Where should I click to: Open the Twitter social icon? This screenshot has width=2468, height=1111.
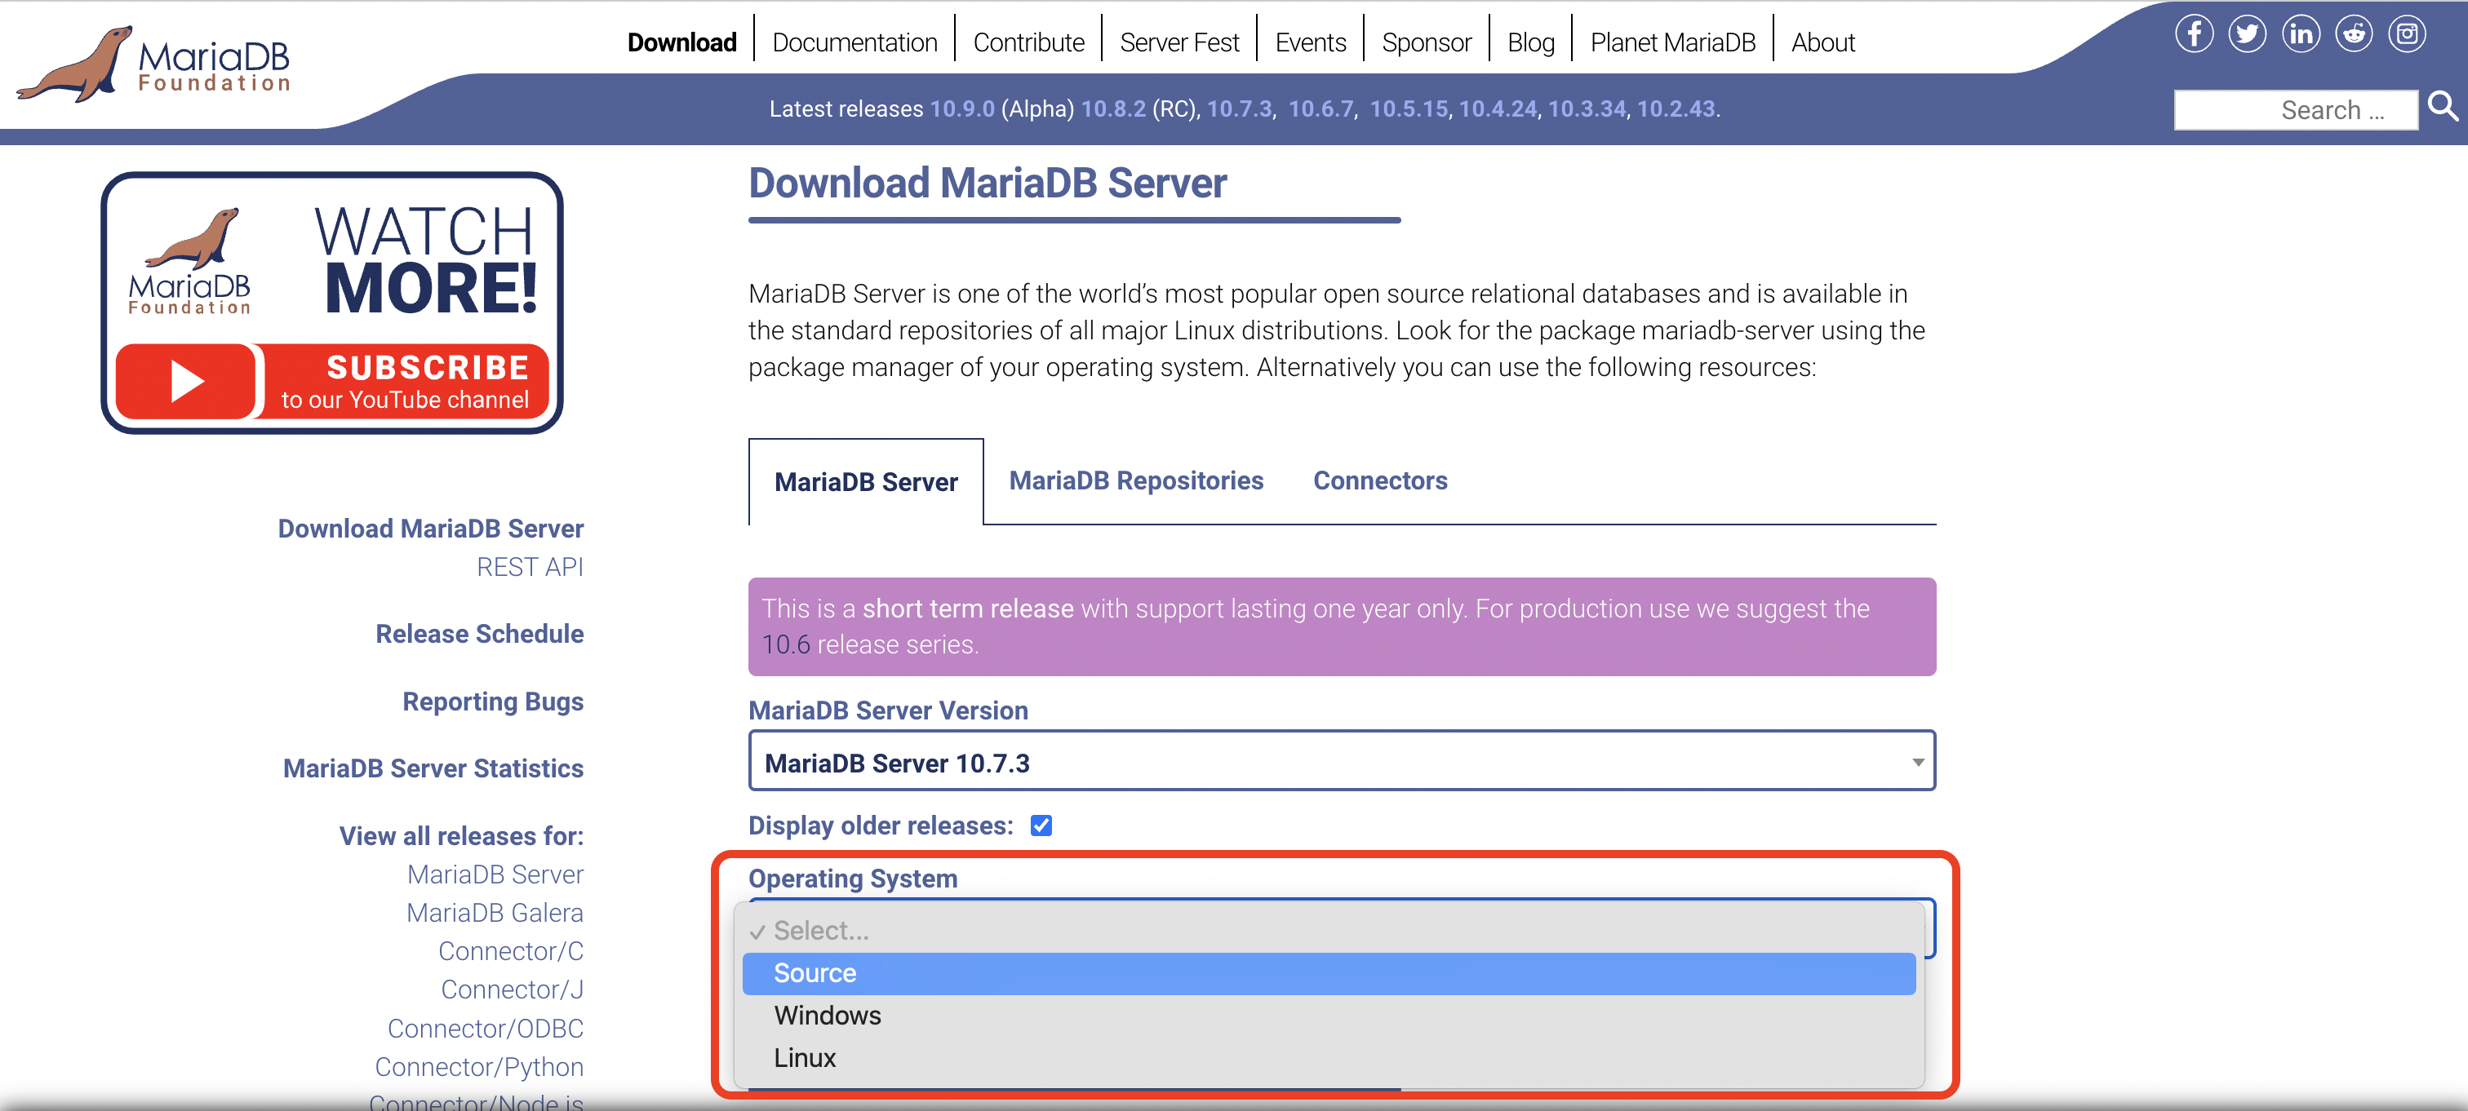(x=2247, y=33)
